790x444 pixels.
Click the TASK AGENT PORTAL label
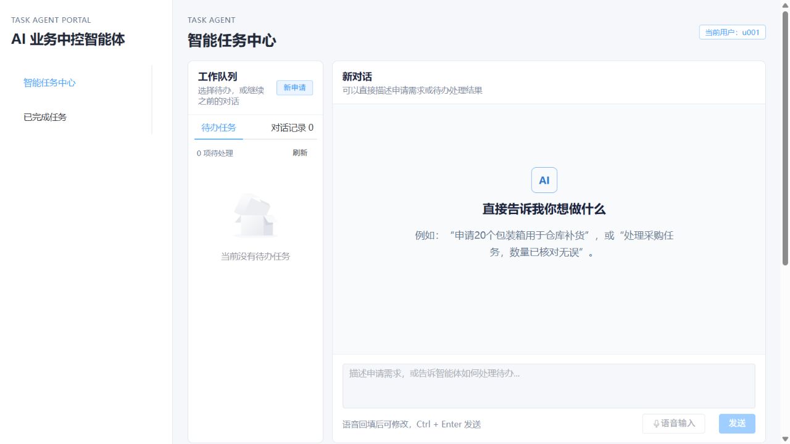(x=51, y=20)
